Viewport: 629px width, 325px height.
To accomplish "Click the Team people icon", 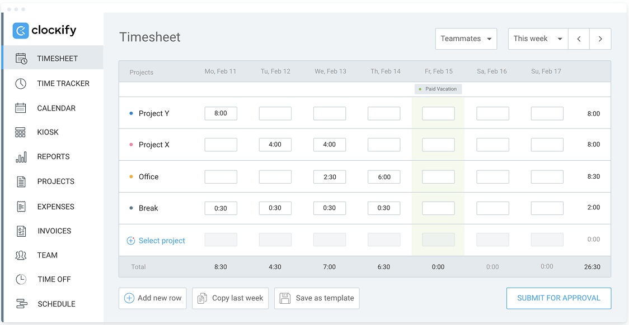I will click(x=20, y=255).
